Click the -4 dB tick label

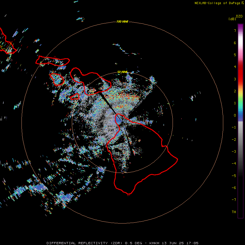234,164
